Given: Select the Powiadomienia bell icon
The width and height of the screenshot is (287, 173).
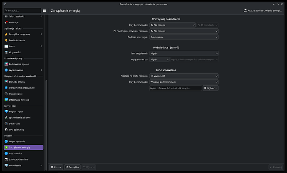Looking at the screenshot, I should click(x=6, y=40).
